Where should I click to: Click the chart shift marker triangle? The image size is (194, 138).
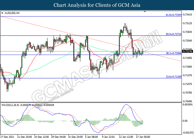(x=145, y=12)
